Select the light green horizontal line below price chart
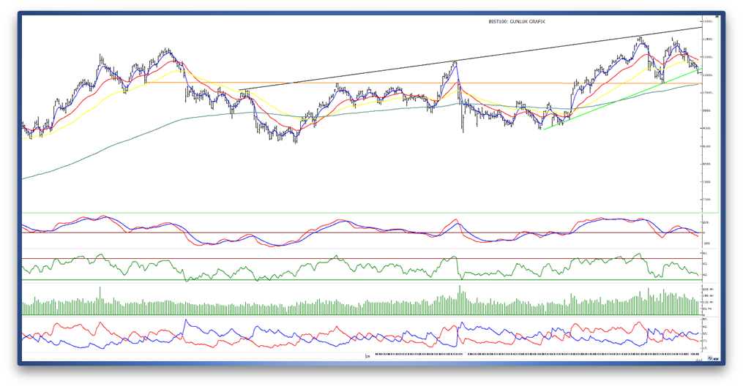The image size is (743, 389). pyautogui.click(x=366, y=213)
